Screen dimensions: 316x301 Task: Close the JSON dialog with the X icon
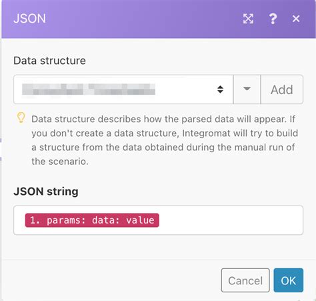pyautogui.click(x=296, y=19)
